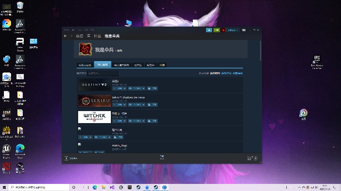Sort games by 成就完成

[238, 73]
